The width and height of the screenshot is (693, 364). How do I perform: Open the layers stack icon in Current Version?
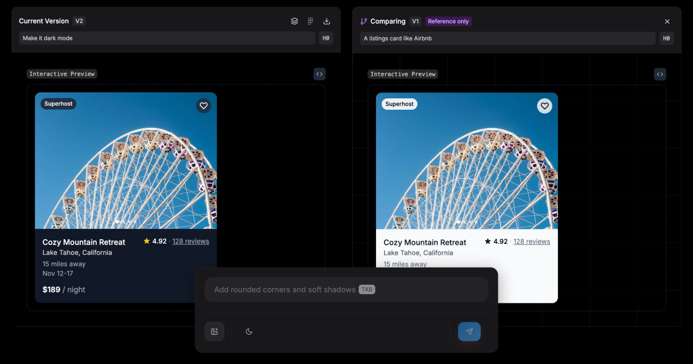295,21
